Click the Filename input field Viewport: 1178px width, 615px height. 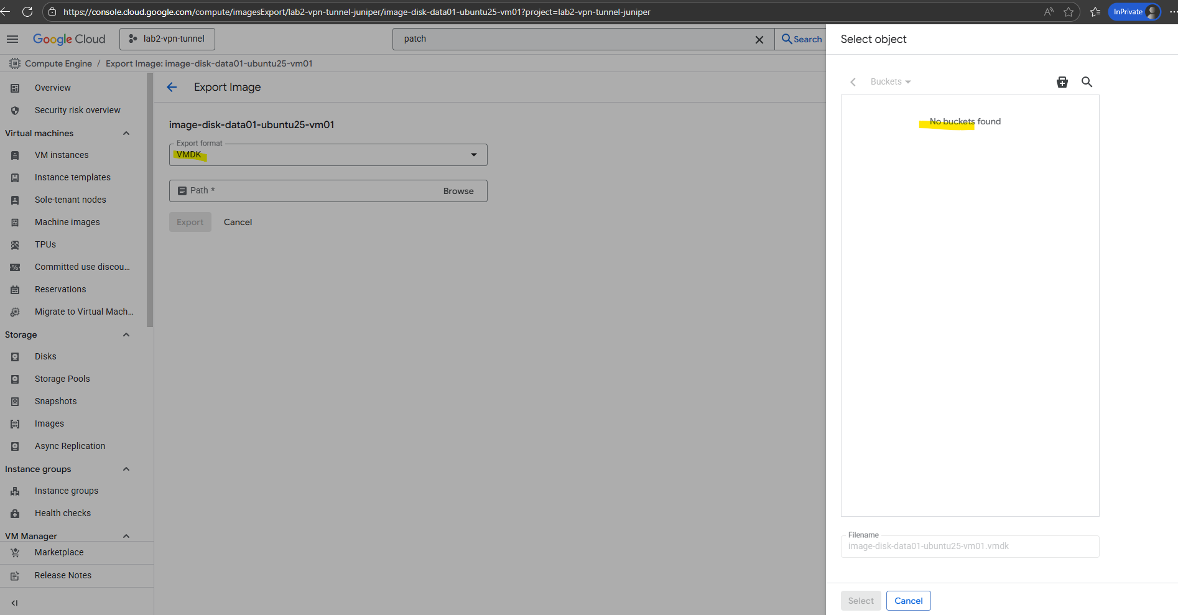coord(970,546)
